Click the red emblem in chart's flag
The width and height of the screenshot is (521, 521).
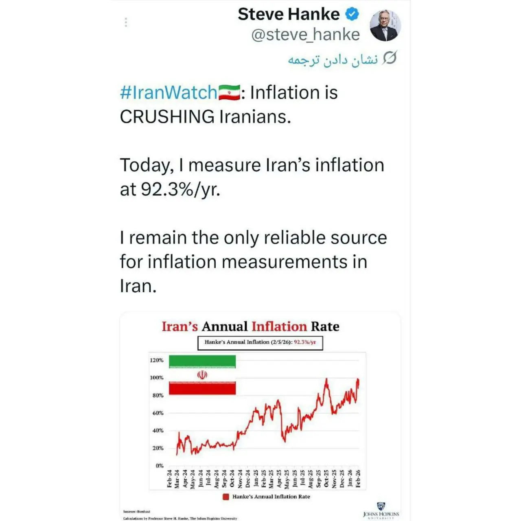(202, 375)
